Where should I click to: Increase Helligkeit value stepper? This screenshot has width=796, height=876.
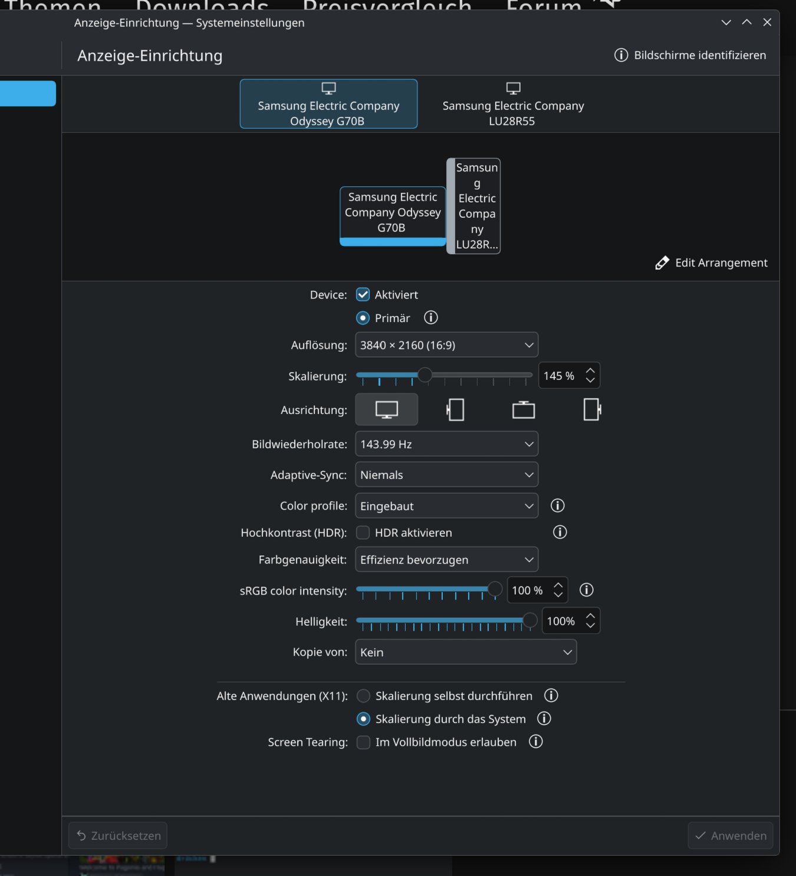pos(590,616)
